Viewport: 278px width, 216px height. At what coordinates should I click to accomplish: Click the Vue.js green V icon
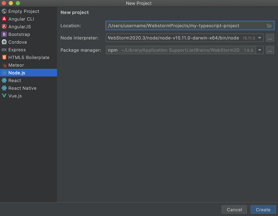pyautogui.click(x=4, y=96)
